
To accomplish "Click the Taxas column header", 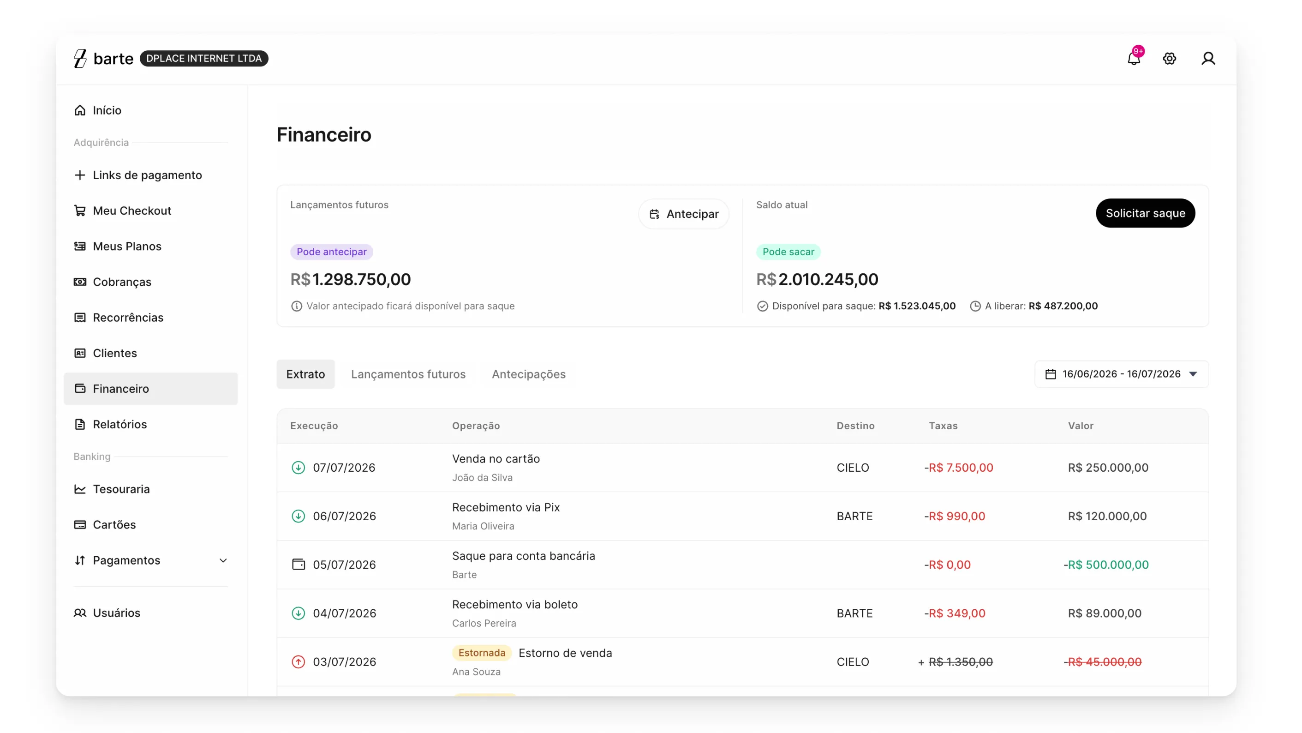I will (943, 426).
